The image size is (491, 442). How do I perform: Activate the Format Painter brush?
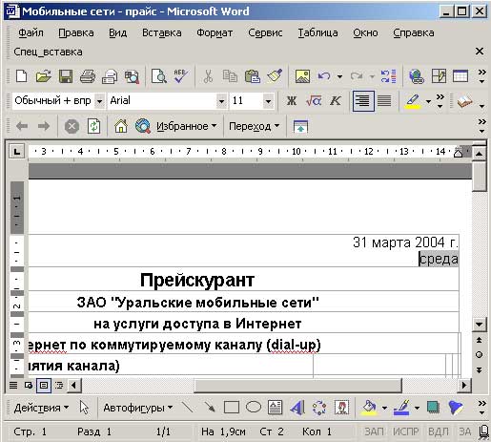tap(275, 76)
